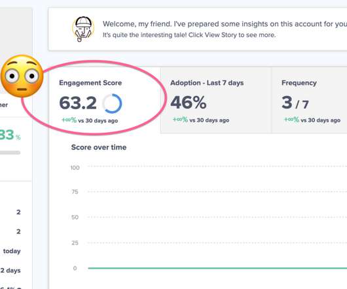Screen dimensions: 347x289
Task: Click the today value in sidebar
Action: tap(12, 251)
